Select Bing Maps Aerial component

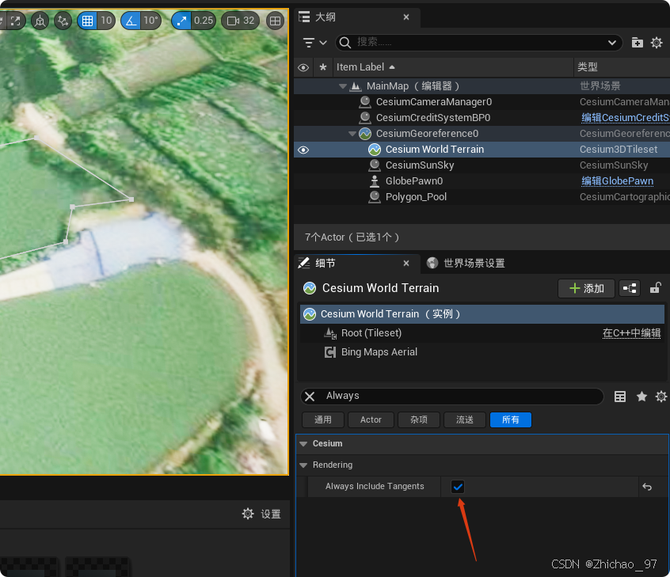tap(379, 352)
